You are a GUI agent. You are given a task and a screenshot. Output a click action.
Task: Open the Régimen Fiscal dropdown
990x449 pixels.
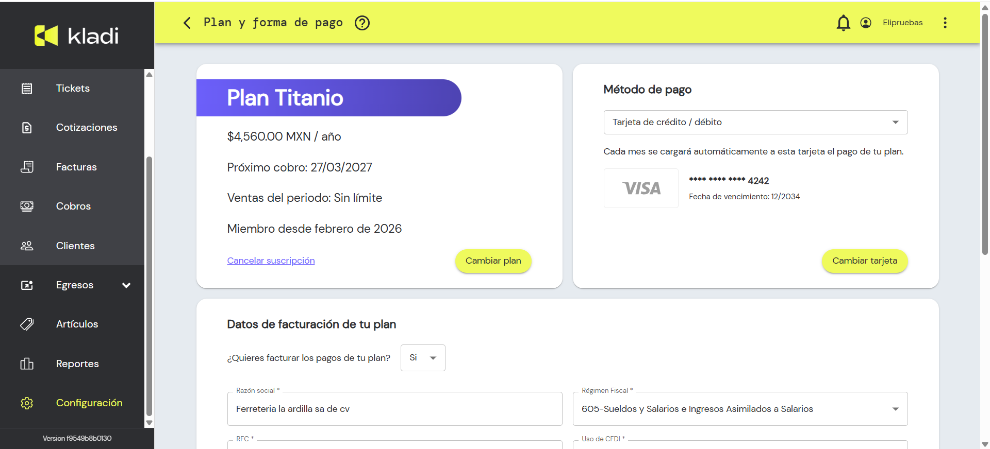(x=740, y=409)
